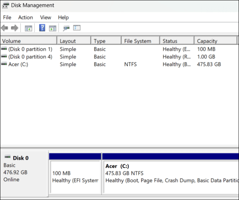Click the Connect/Refresh disk toolbar icon

click(x=66, y=28)
